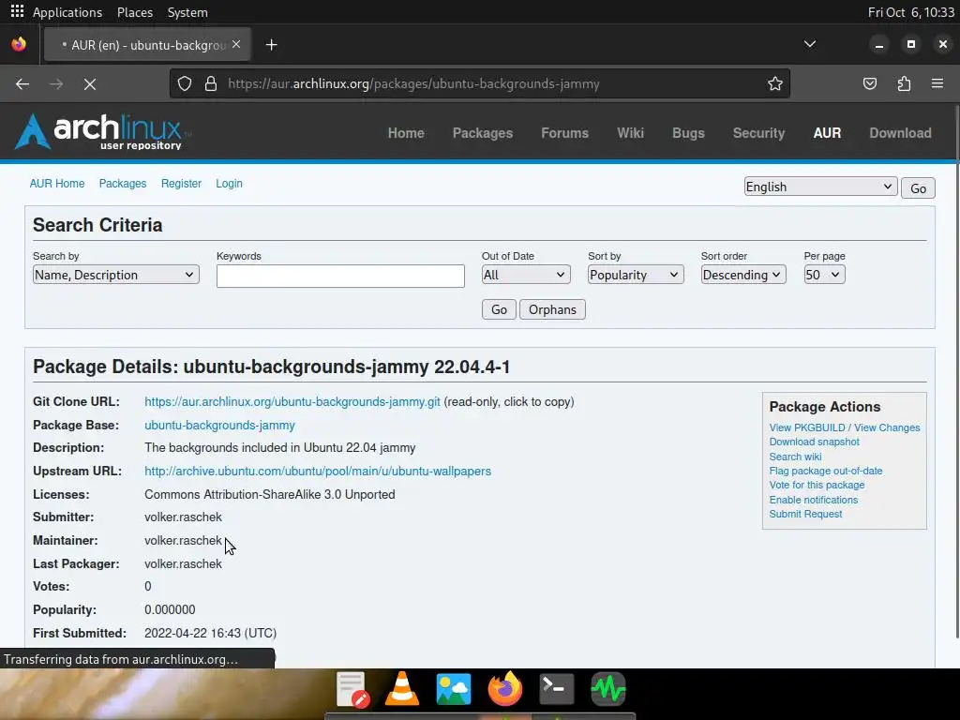The width and height of the screenshot is (960, 720).
Task: Select the AUR navigation item
Action: [827, 133]
